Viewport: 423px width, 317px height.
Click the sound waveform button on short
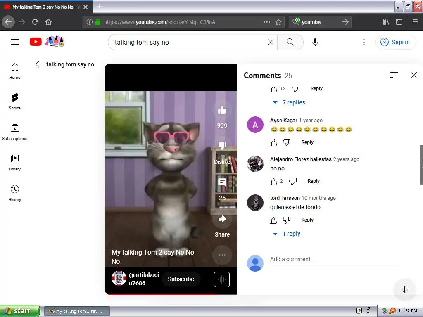pyautogui.click(x=222, y=279)
